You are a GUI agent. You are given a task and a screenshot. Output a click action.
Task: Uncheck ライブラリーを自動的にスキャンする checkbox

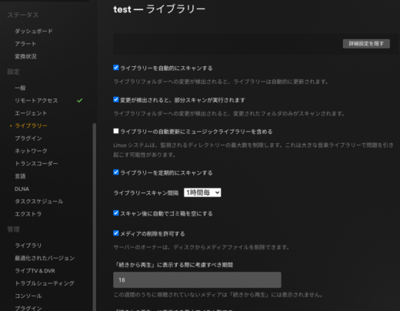point(116,68)
